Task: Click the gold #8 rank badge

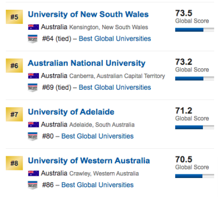Action: 14,163
